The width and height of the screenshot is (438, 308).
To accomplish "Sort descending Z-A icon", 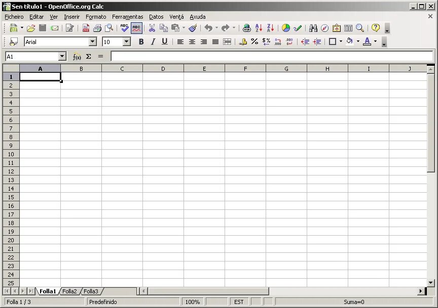I will (x=270, y=28).
